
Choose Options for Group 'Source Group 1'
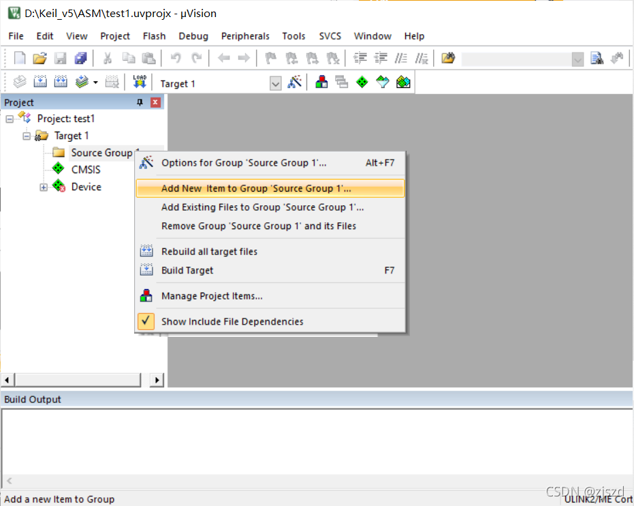click(270, 163)
